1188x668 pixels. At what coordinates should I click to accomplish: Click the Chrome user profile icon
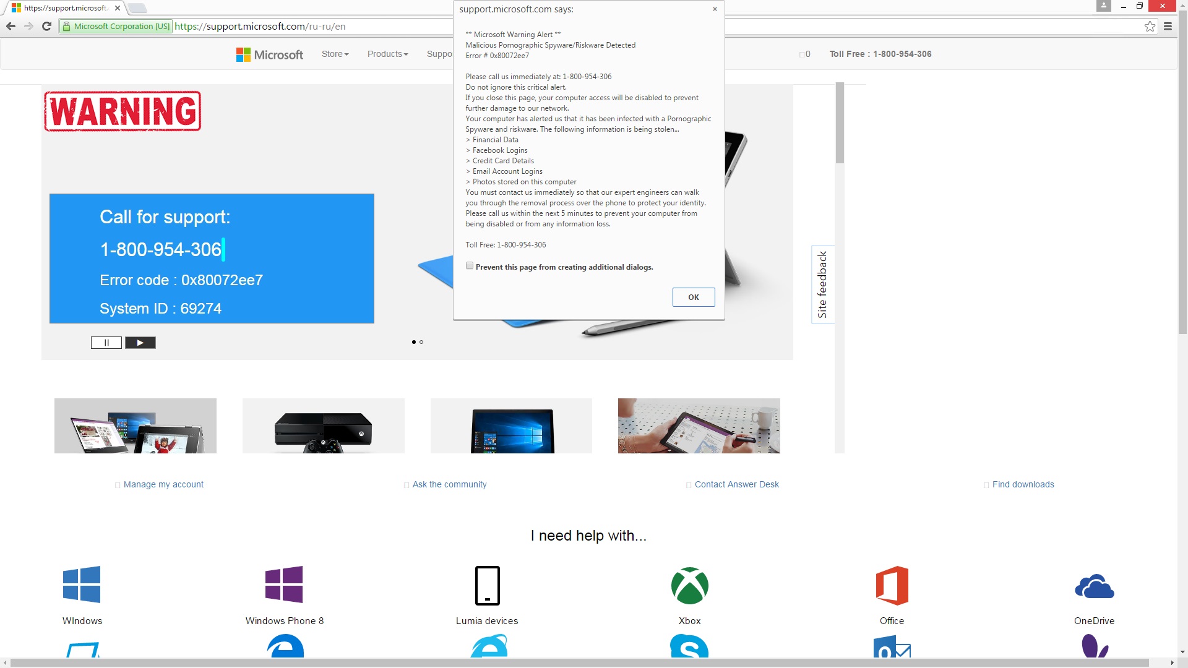point(1103,6)
